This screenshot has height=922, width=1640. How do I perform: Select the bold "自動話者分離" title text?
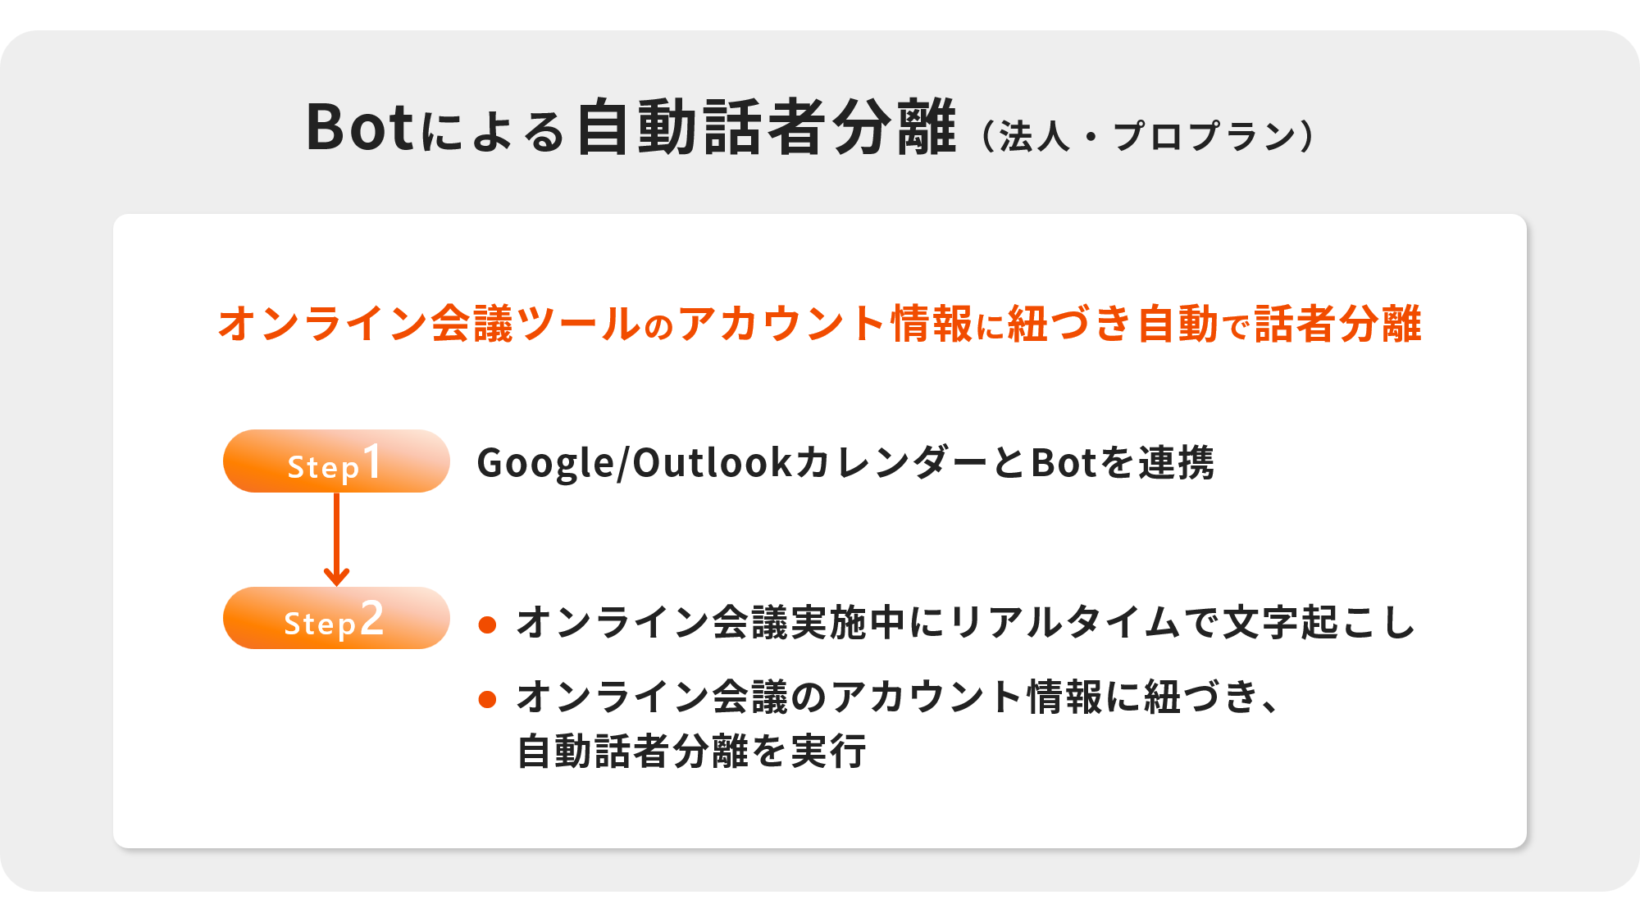766,128
